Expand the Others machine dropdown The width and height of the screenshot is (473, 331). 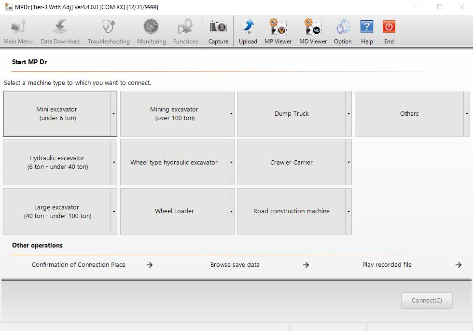[466, 113]
